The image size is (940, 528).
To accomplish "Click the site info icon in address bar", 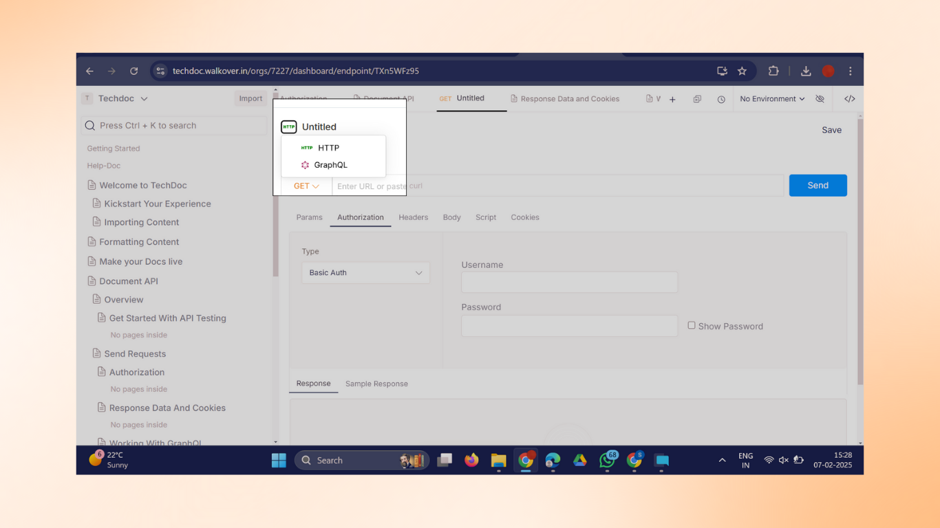I will click(160, 71).
